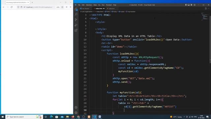Split the editor to the right

point(206,9)
